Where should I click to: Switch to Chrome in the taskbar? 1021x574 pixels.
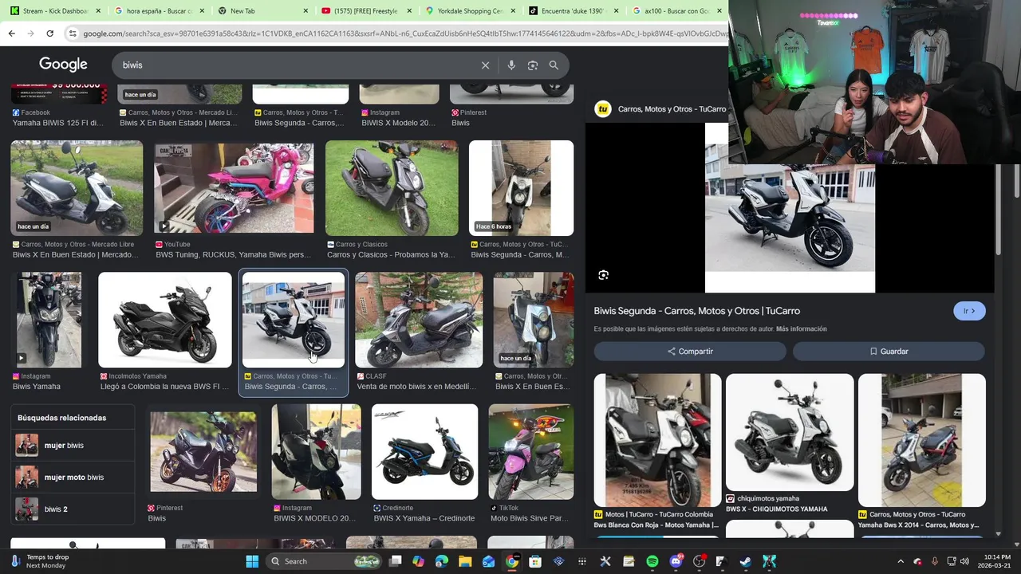512,561
